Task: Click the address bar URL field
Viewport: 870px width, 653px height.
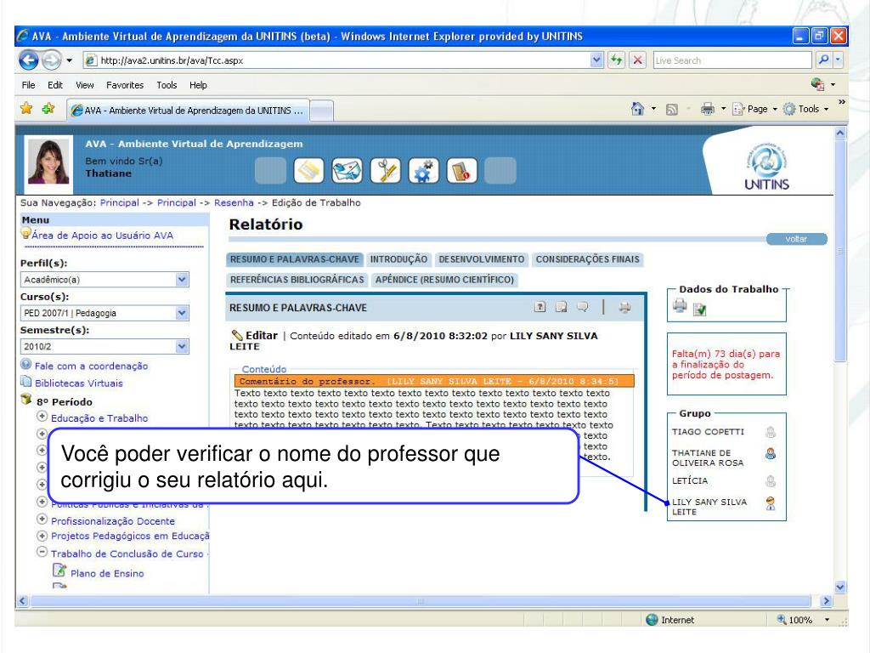Action: (338, 60)
